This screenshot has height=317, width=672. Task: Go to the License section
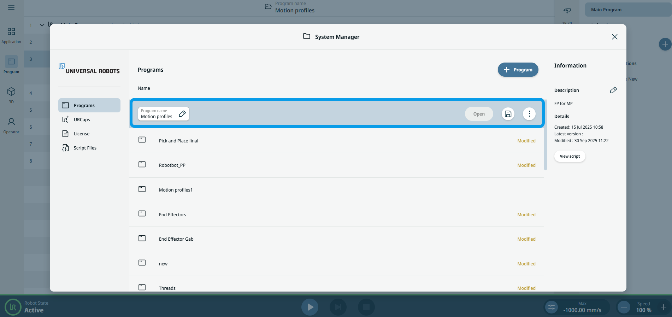(81, 134)
